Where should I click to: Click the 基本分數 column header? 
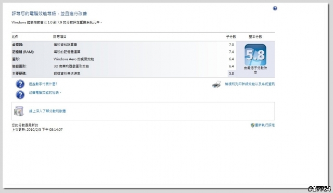[255, 37]
